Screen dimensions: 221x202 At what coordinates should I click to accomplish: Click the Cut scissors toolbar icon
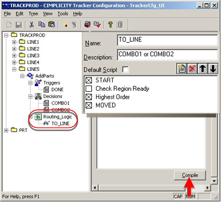(31, 25)
